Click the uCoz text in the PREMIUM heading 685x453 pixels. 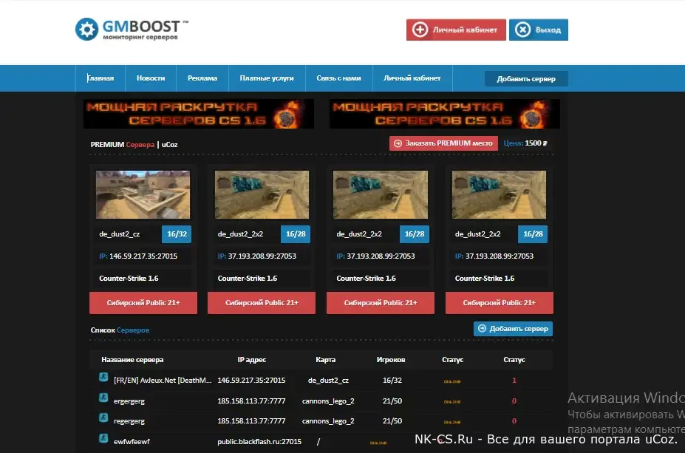click(x=169, y=145)
